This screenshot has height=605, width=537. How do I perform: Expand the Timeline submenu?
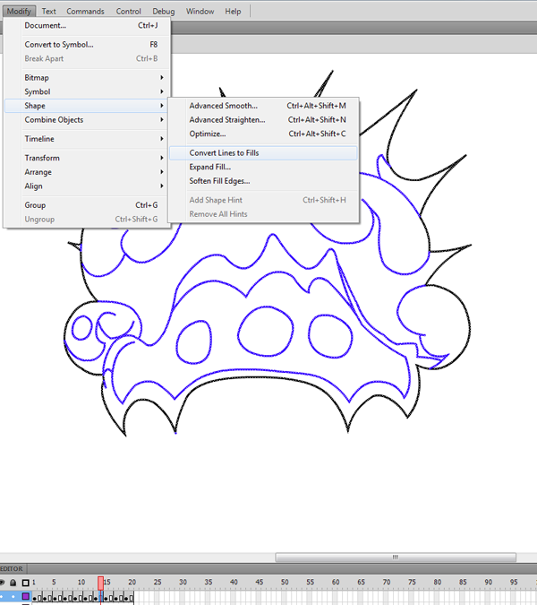87,139
